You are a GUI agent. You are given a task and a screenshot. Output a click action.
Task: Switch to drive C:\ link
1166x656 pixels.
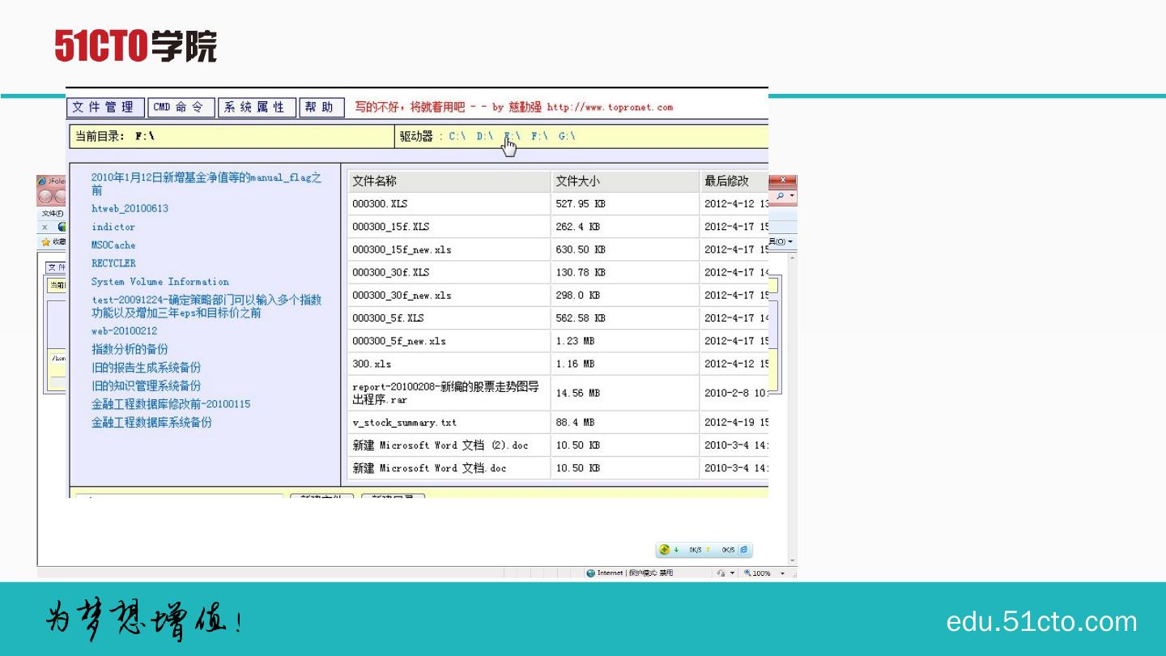pyautogui.click(x=457, y=136)
